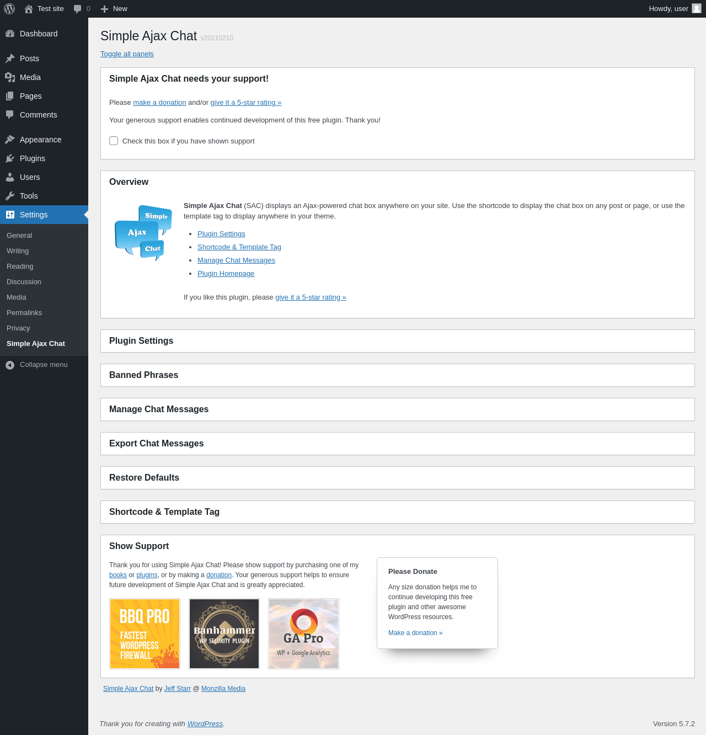Open the comments bubble icon in admin bar

[78, 9]
